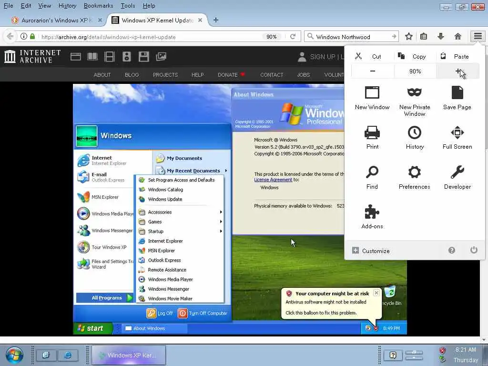
Task: Click the Back navigation arrow
Action: pyautogui.click(x=10, y=36)
